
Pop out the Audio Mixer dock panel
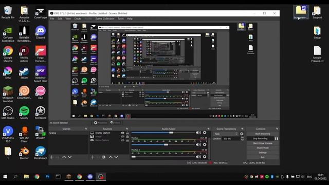coord(208,129)
